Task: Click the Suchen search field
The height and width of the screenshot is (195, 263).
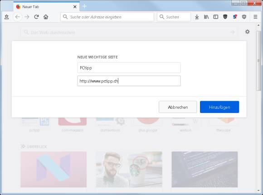Action: pyautogui.click(x=174, y=17)
